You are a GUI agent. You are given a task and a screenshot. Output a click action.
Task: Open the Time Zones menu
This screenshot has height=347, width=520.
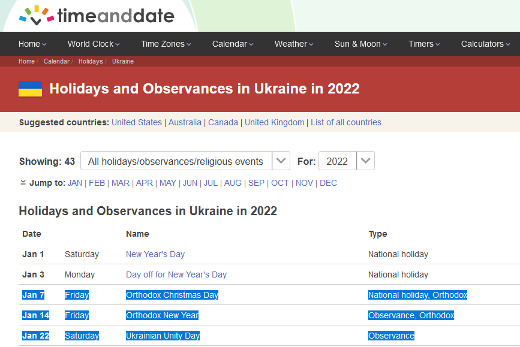coord(166,44)
